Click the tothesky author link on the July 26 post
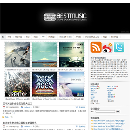 (27, 126)
